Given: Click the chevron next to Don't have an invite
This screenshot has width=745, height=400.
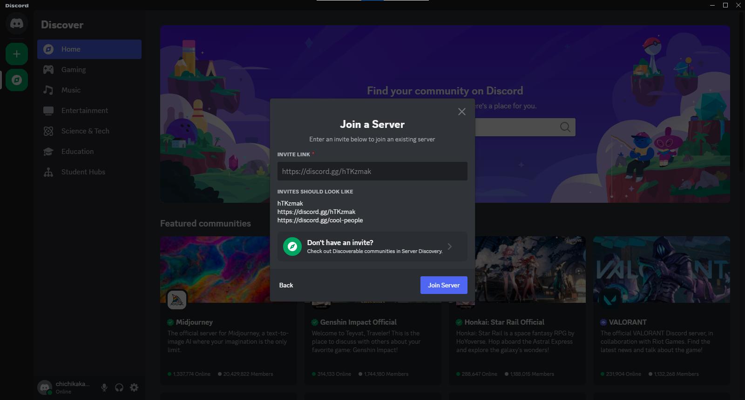Looking at the screenshot, I should (450, 247).
